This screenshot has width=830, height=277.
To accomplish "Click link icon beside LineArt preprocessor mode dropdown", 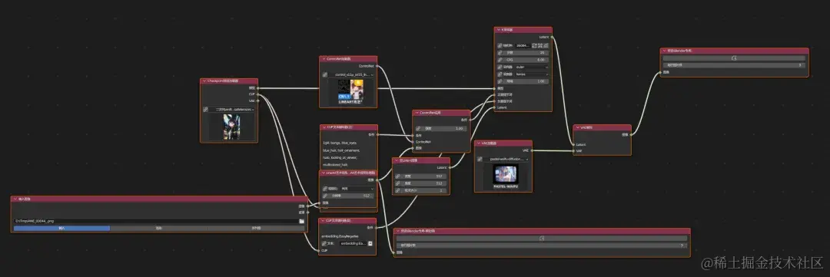I will 324,188.
